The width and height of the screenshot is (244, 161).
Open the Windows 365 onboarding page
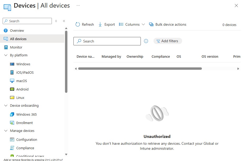coord(26,114)
